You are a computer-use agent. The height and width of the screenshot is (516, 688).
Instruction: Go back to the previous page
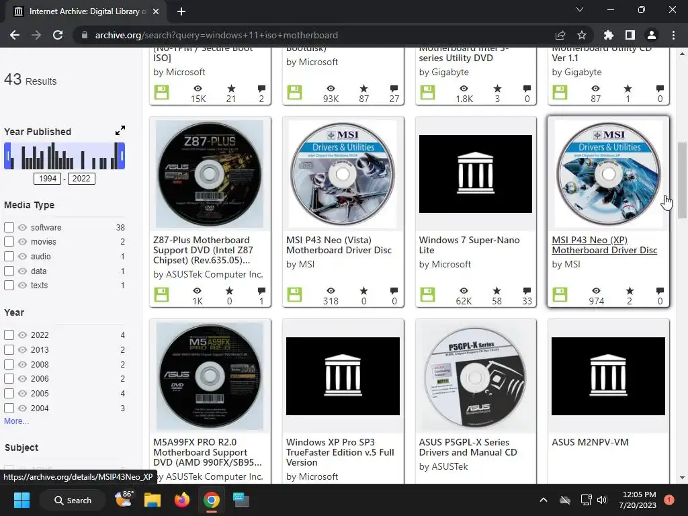click(x=15, y=35)
